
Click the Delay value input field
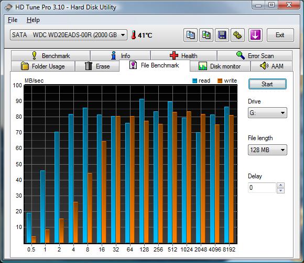click(262, 188)
